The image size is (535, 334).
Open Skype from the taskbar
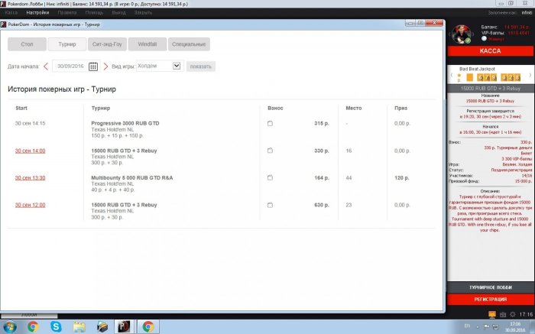pyautogui.click(x=56, y=326)
